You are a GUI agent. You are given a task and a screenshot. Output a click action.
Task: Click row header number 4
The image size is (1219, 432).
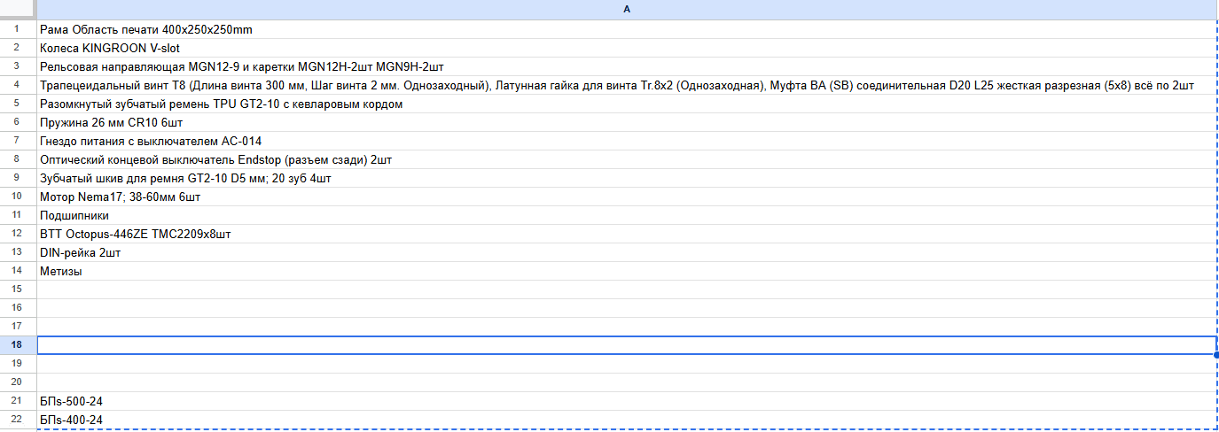click(18, 85)
